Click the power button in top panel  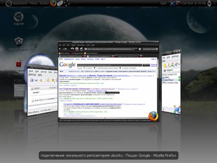click(x=209, y=3)
